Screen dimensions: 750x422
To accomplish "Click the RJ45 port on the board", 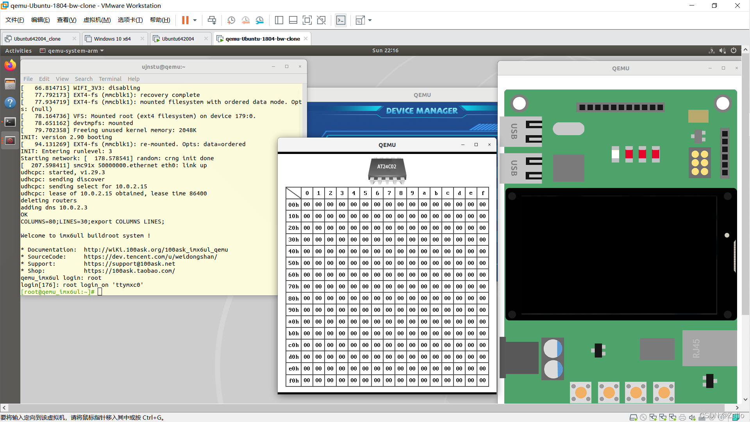I will tap(709, 348).
